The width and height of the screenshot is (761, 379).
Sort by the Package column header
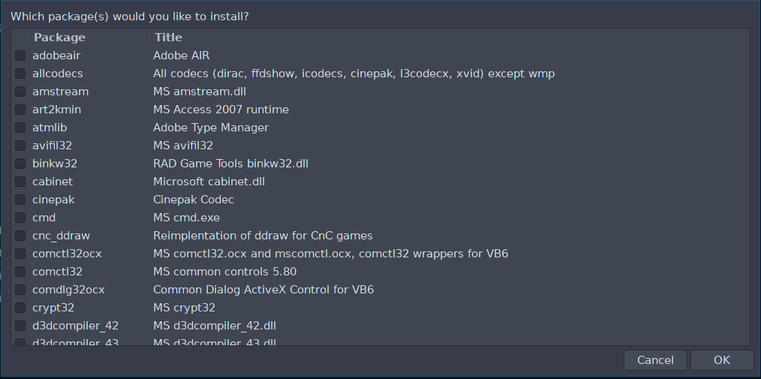(60, 38)
